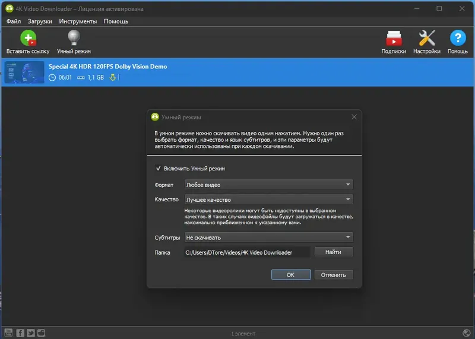Click the globe icon in status bar corner
The image size is (475, 339).
click(x=467, y=333)
